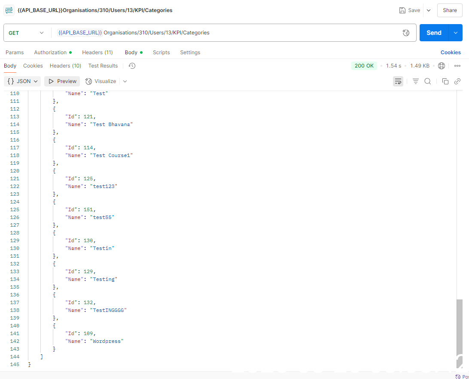Click the Cookies link
The height and width of the screenshot is (379, 469).
[x=451, y=52]
